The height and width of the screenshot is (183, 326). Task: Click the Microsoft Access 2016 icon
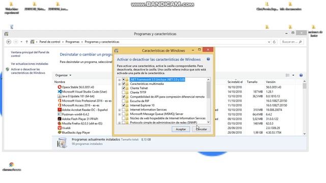(60, 105)
